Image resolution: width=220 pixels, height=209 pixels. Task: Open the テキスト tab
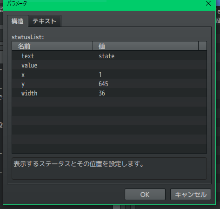(45, 21)
